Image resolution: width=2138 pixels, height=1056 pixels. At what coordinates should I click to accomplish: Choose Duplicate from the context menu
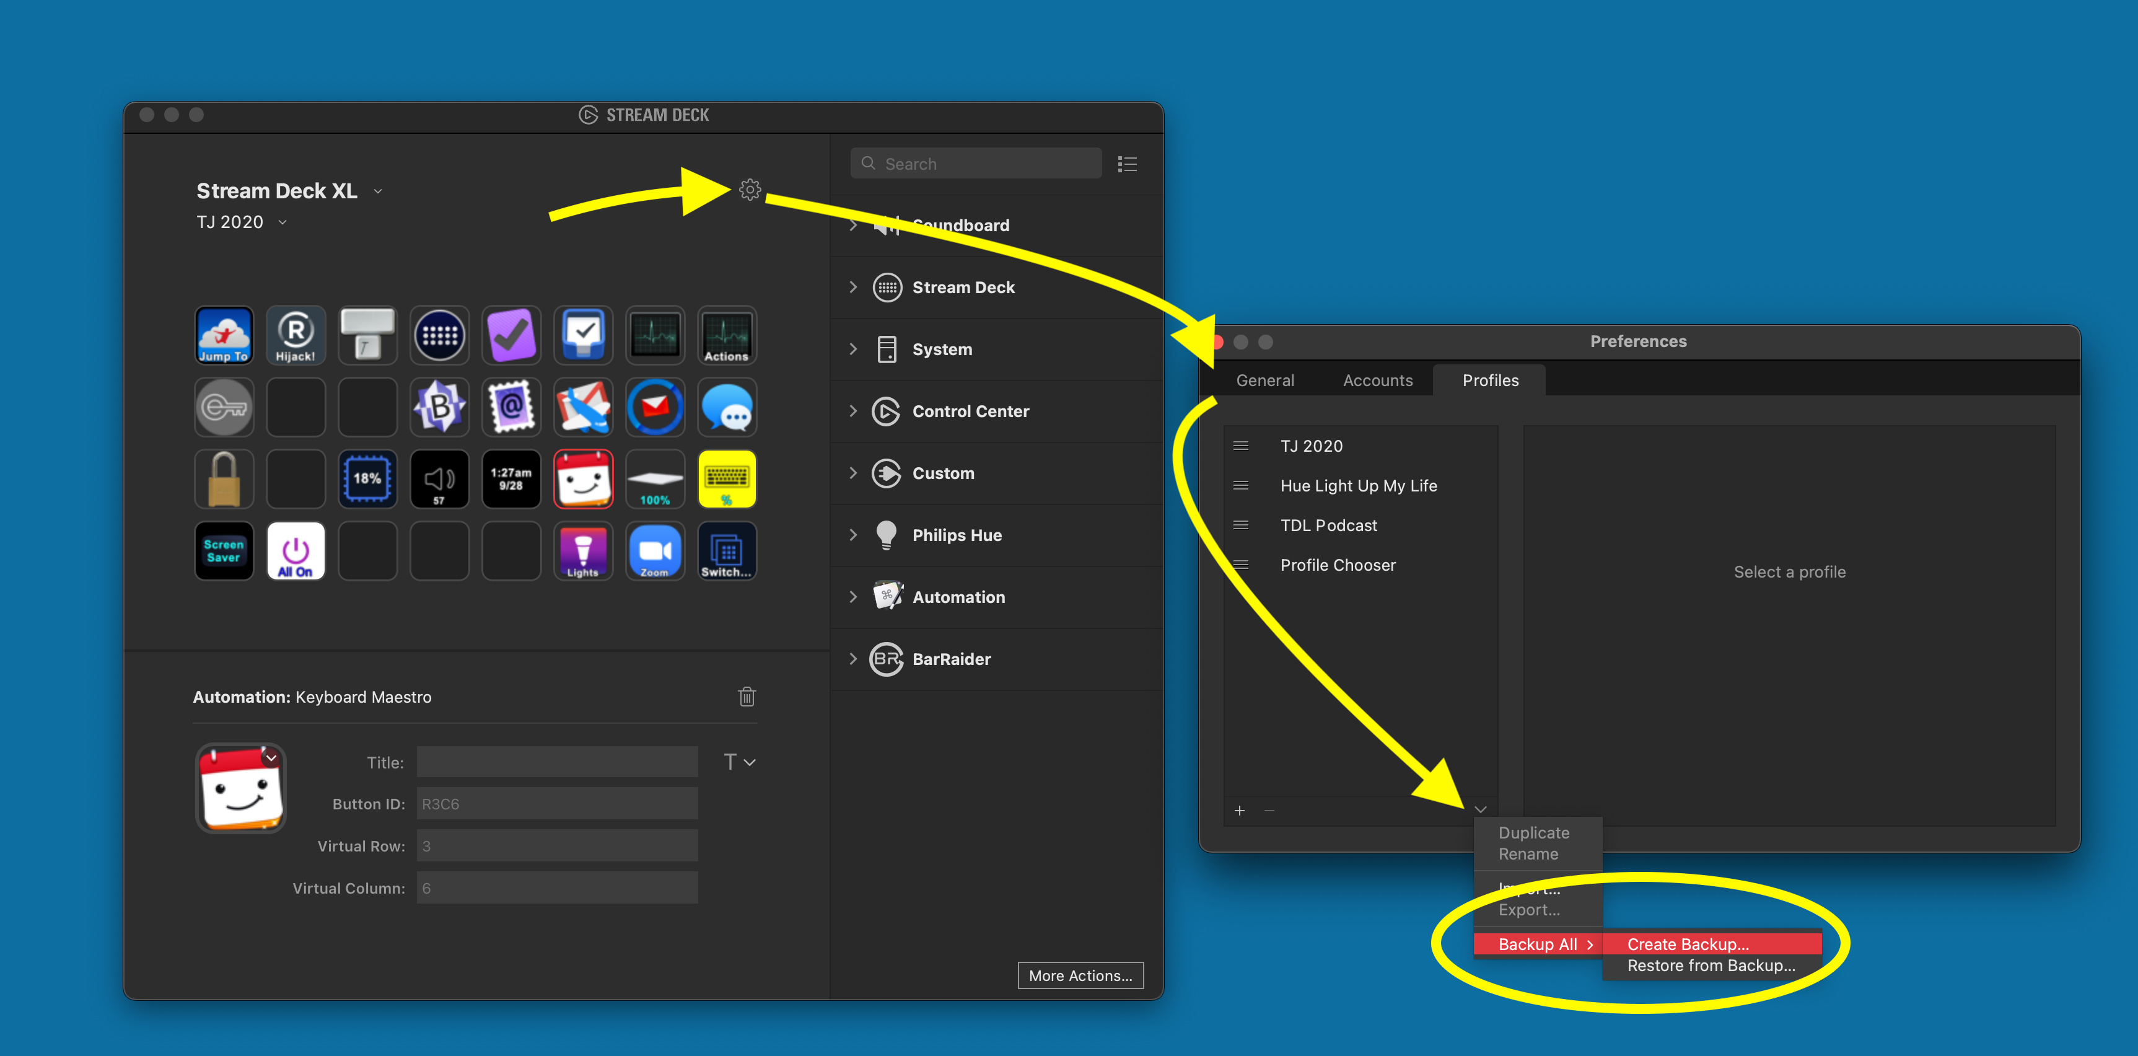[1533, 833]
